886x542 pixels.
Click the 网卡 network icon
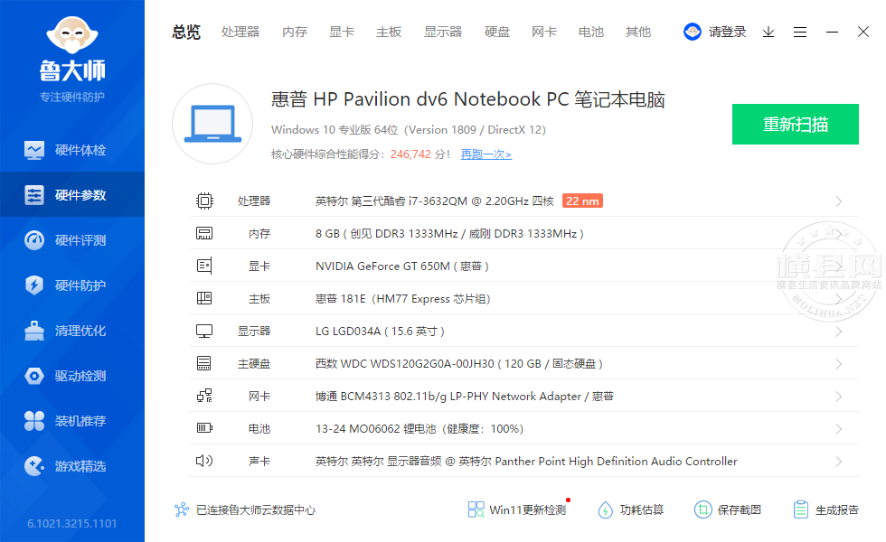(x=204, y=396)
